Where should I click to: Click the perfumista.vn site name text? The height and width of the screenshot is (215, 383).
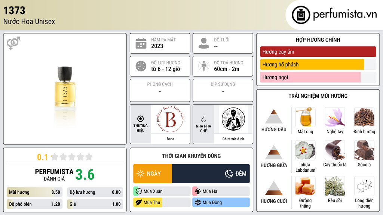pos(345,15)
